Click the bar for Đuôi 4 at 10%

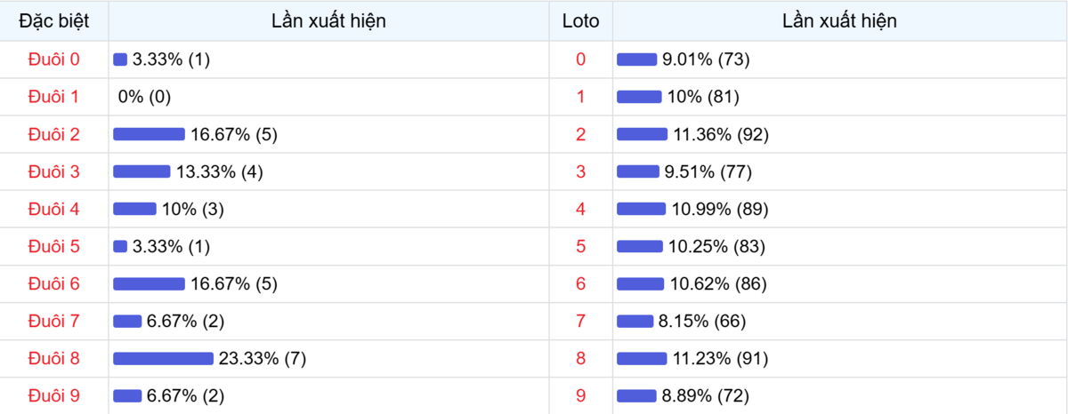point(134,209)
